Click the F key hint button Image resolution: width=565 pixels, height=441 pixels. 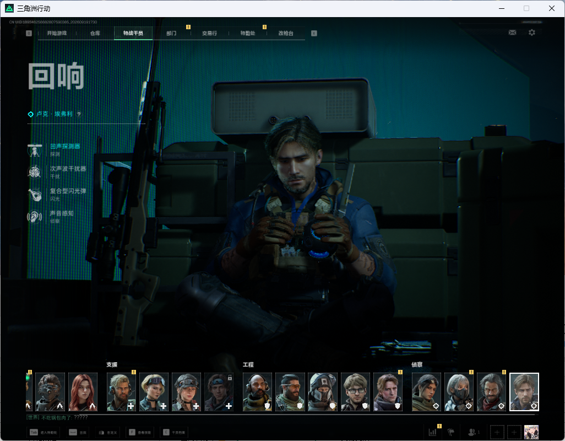tap(140, 432)
